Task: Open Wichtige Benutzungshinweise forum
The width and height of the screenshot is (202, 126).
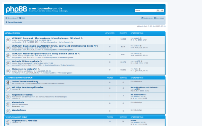Action: coord(28,87)
